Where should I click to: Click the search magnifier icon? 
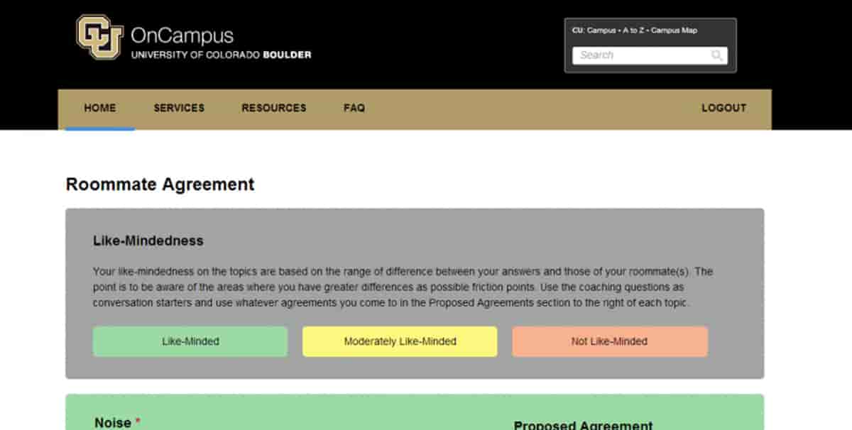click(717, 55)
